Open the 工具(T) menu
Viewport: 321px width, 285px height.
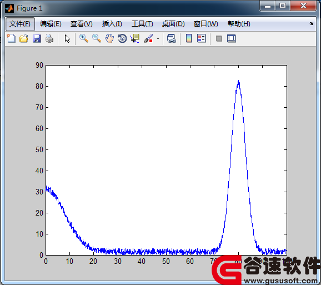(x=142, y=24)
